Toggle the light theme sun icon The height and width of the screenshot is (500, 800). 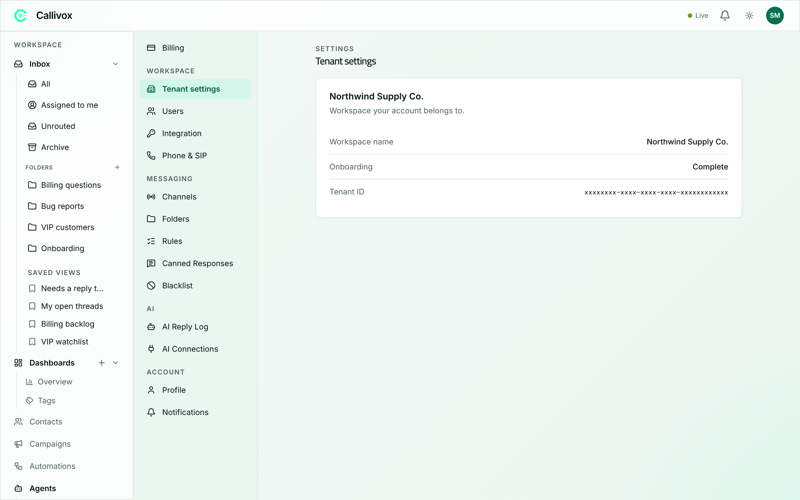tap(749, 16)
